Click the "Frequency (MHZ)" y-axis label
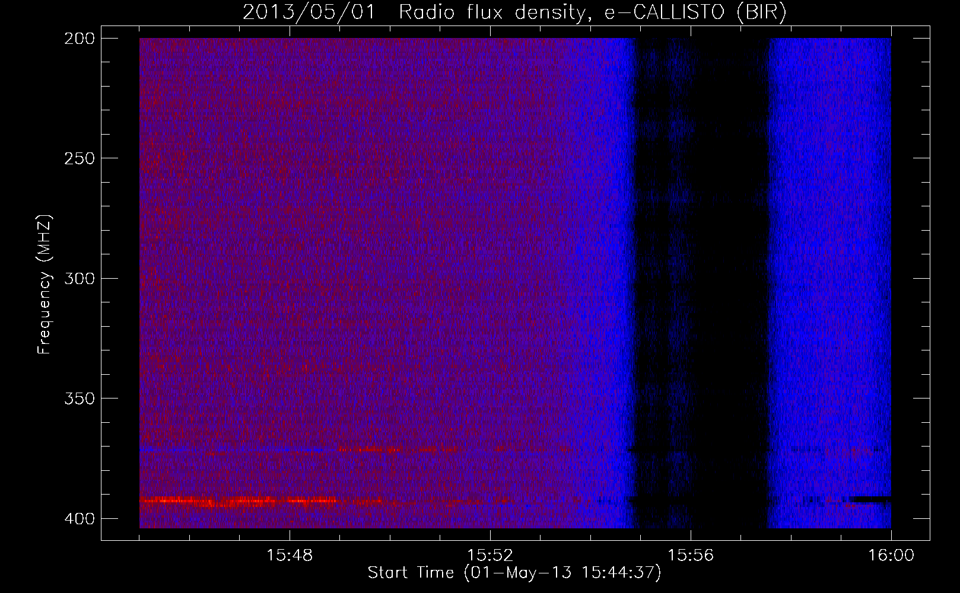 pos(44,284)
